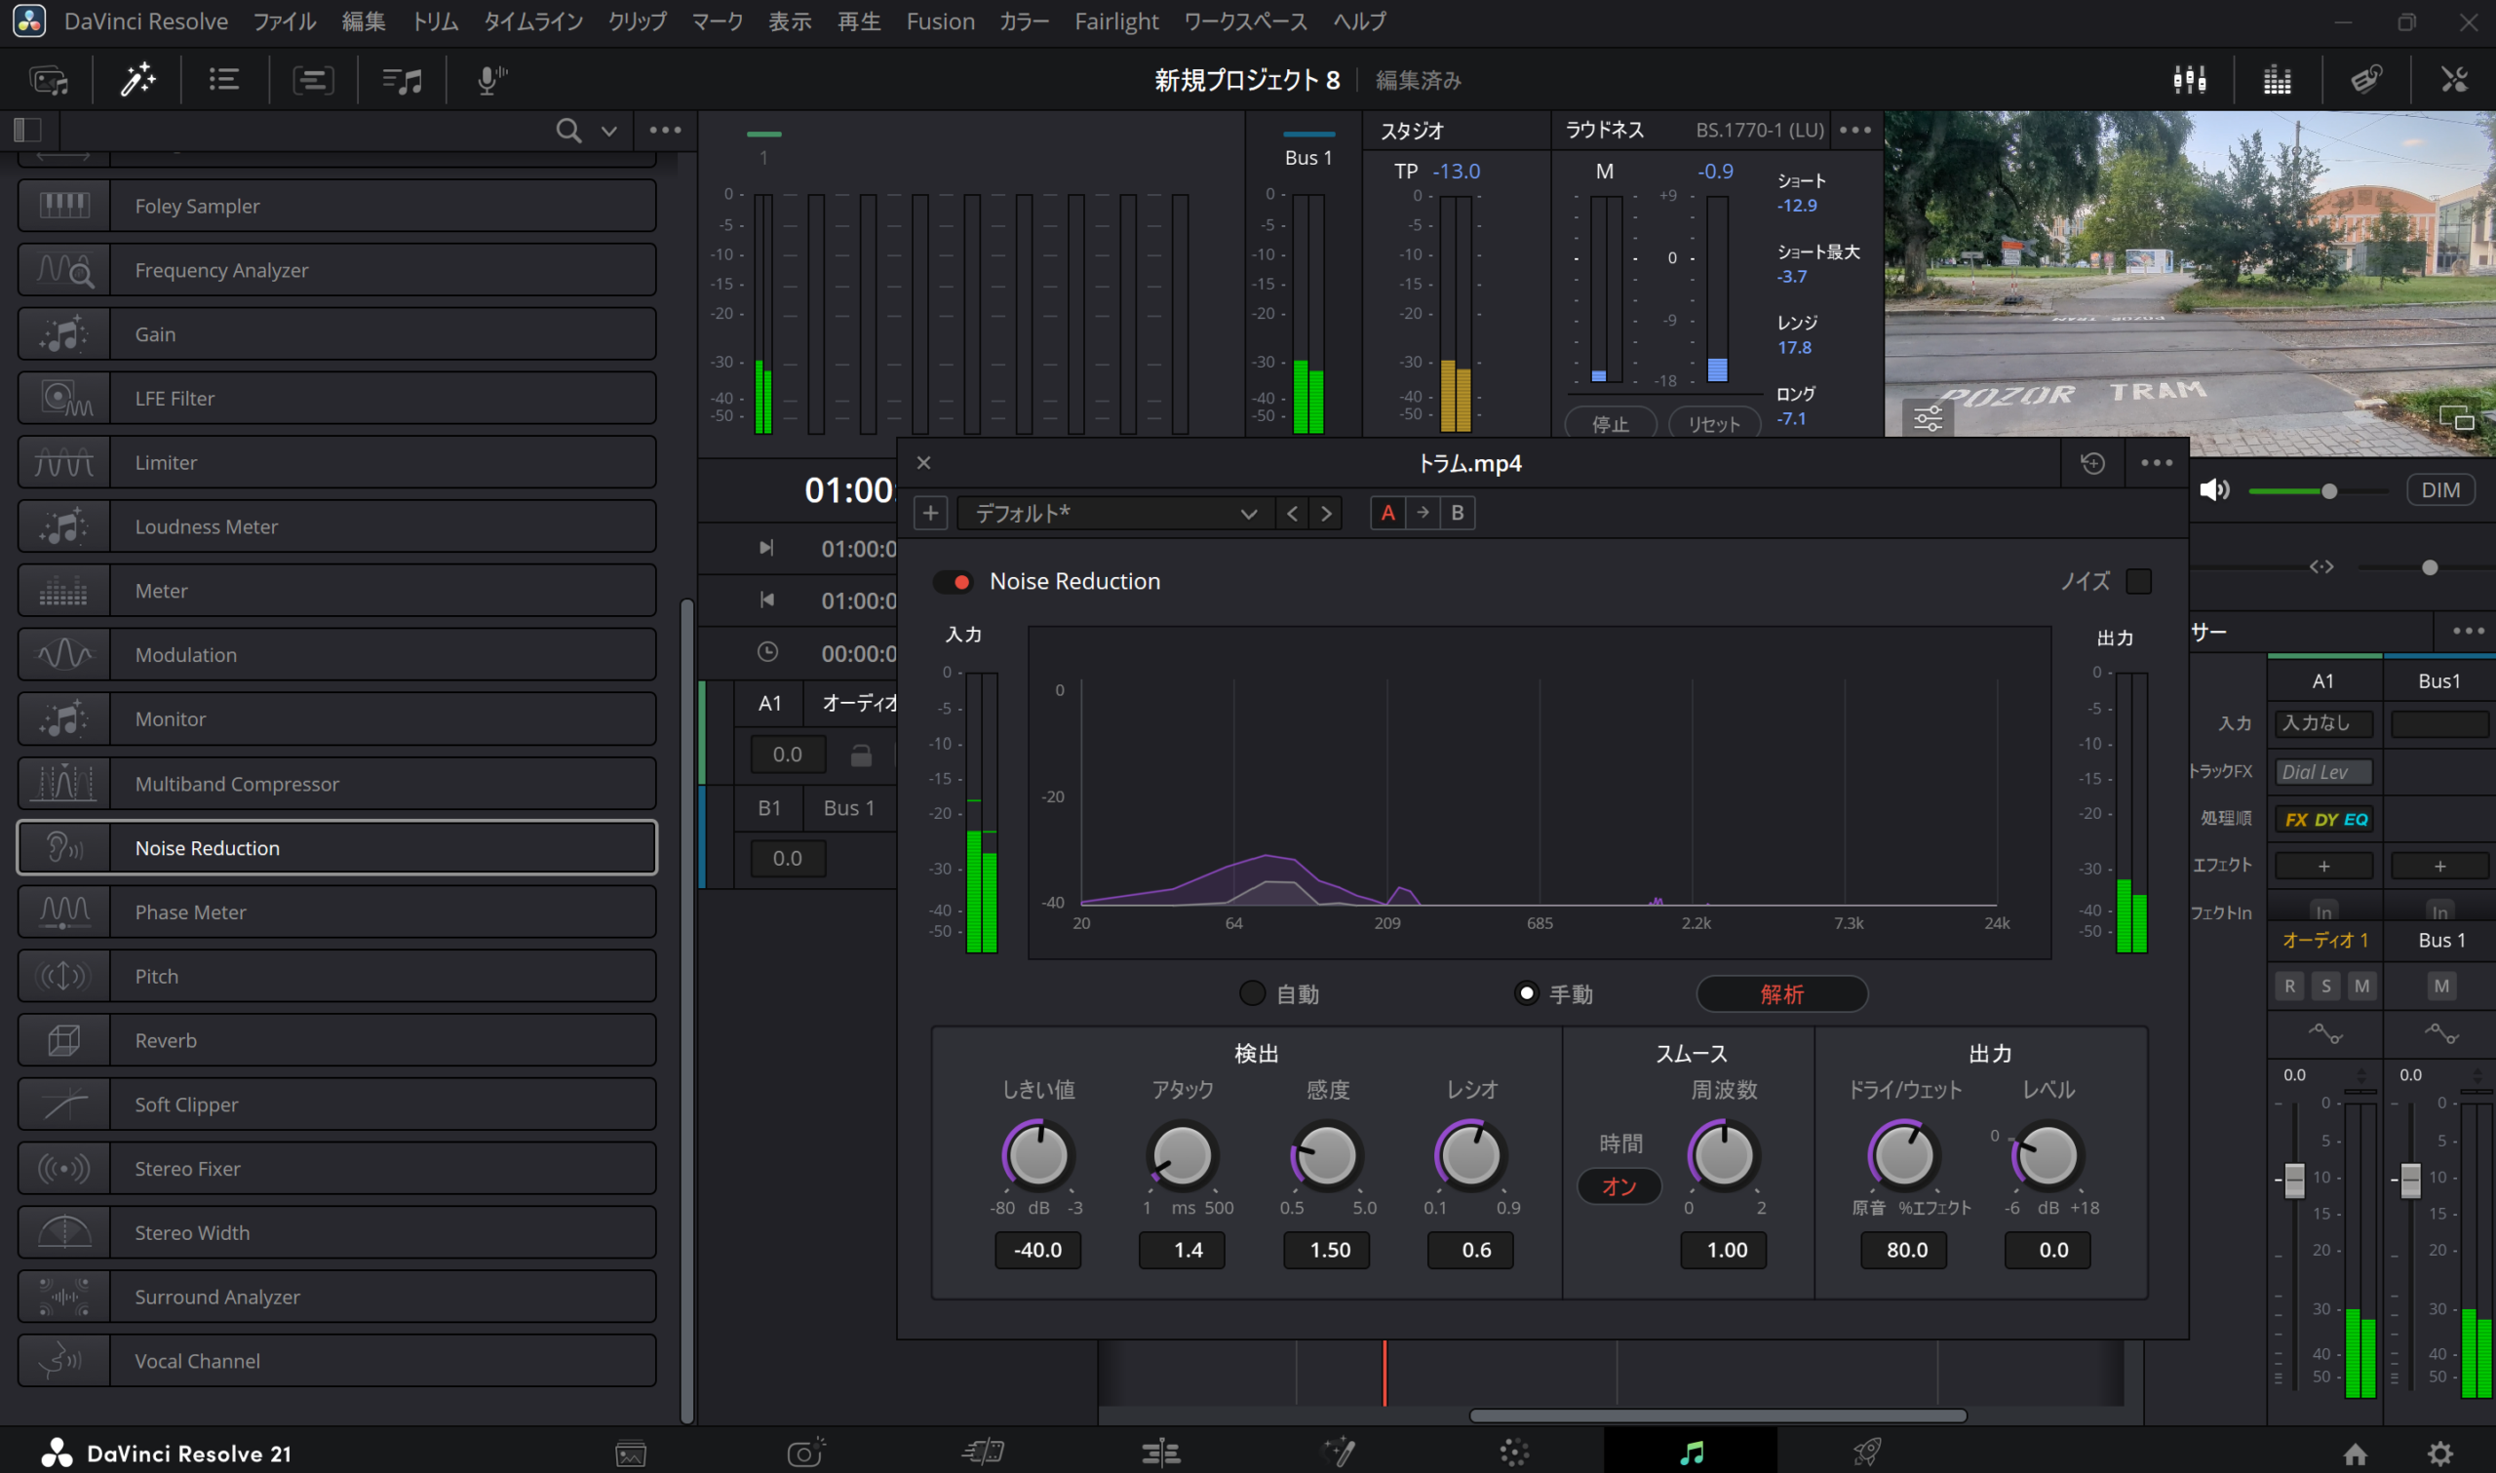Open the Inspector tools icon
The image size is (2496, 1473).
(x=2454, y=79)
